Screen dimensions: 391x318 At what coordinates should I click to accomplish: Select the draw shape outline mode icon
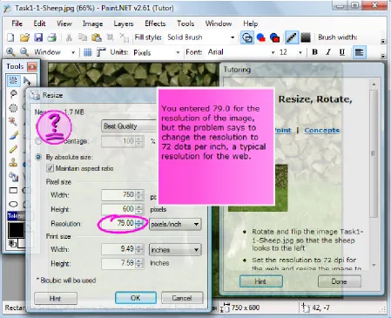(x=247, y=37)
